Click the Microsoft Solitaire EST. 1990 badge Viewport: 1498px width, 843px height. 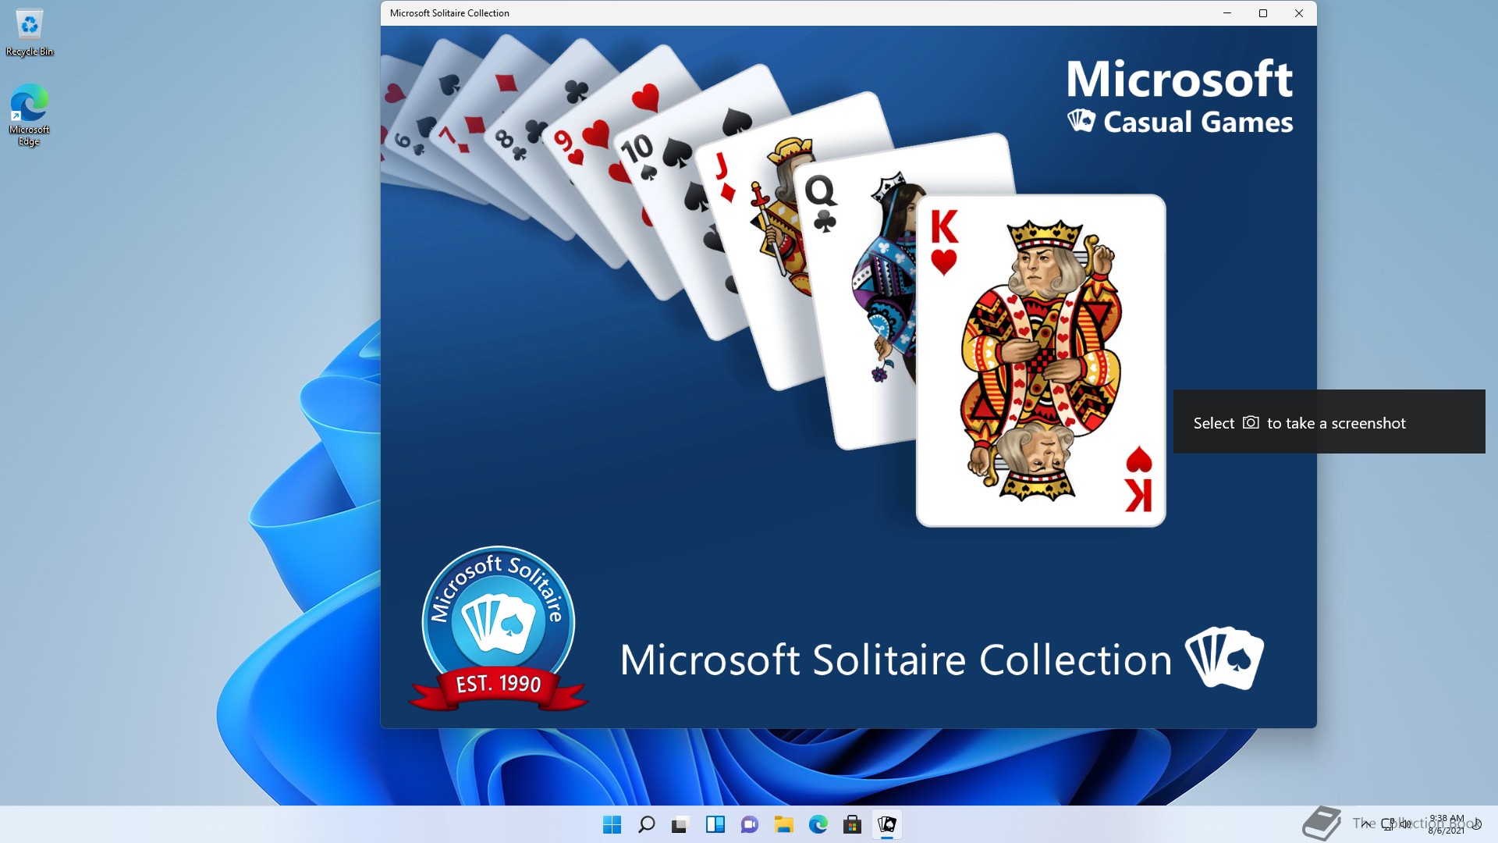499,628
